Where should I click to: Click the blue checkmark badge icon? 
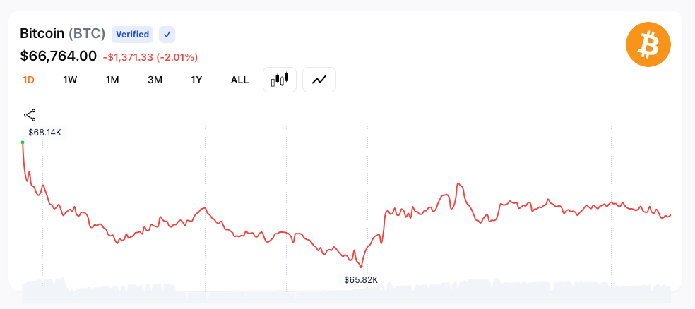(x=167, y=34)
